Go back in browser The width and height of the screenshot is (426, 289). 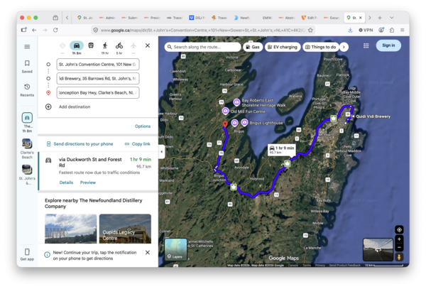[34, 30]
